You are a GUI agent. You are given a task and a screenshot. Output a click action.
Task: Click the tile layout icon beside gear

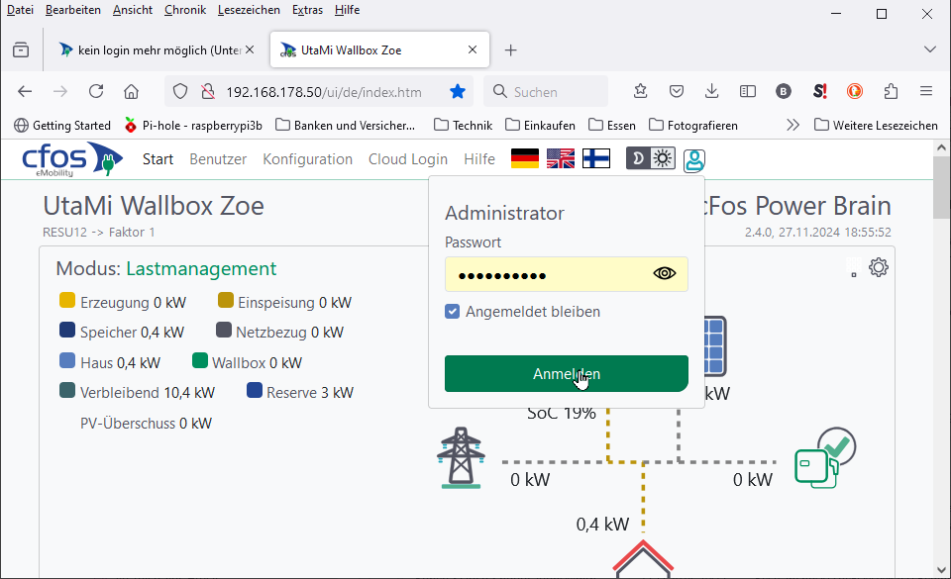point(853,267)
